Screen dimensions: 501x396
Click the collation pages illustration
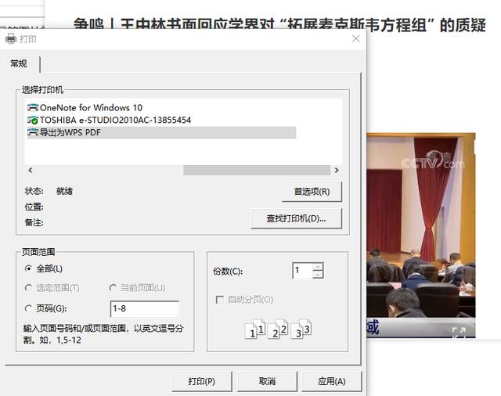pos(278,329)
